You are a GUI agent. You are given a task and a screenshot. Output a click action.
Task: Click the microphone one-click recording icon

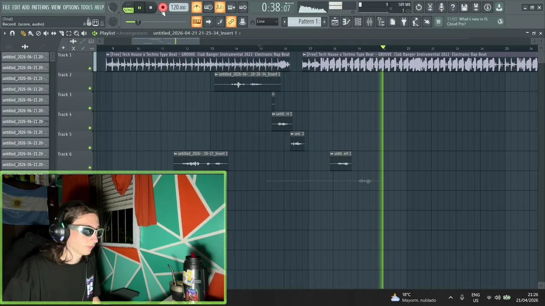[x=442, y=7]
